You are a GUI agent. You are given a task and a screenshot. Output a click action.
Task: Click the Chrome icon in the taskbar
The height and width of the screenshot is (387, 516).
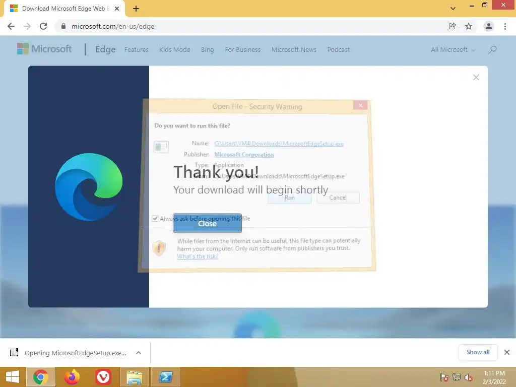click(x=40, y=377)
